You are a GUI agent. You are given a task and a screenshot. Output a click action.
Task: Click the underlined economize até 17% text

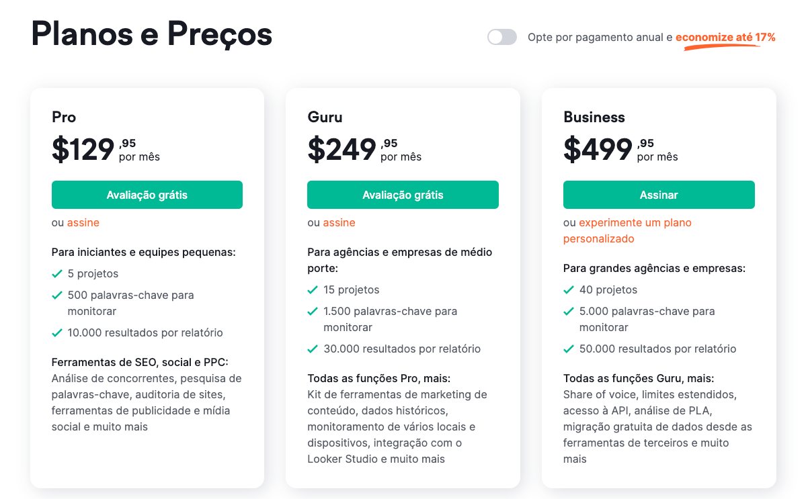coord(725,38)
